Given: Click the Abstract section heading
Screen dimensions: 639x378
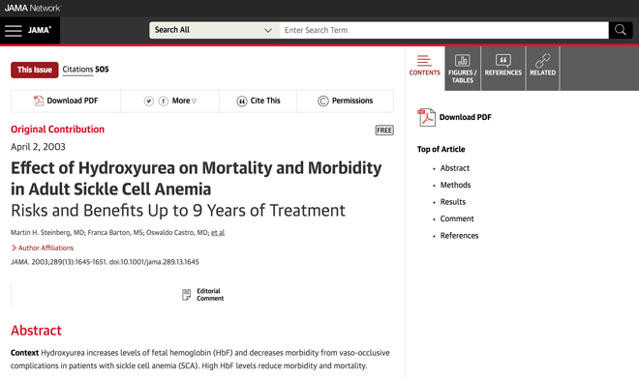Looking at the screenshot, I should tap(36, 331).
